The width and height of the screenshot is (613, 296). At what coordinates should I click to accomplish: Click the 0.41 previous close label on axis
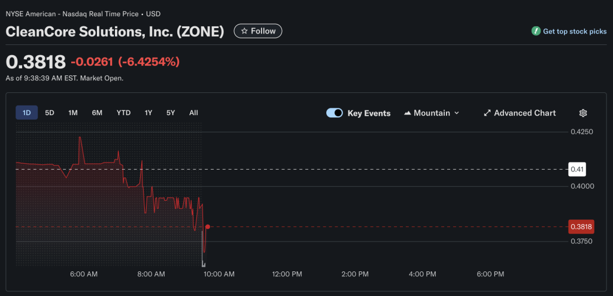(576, 170)
